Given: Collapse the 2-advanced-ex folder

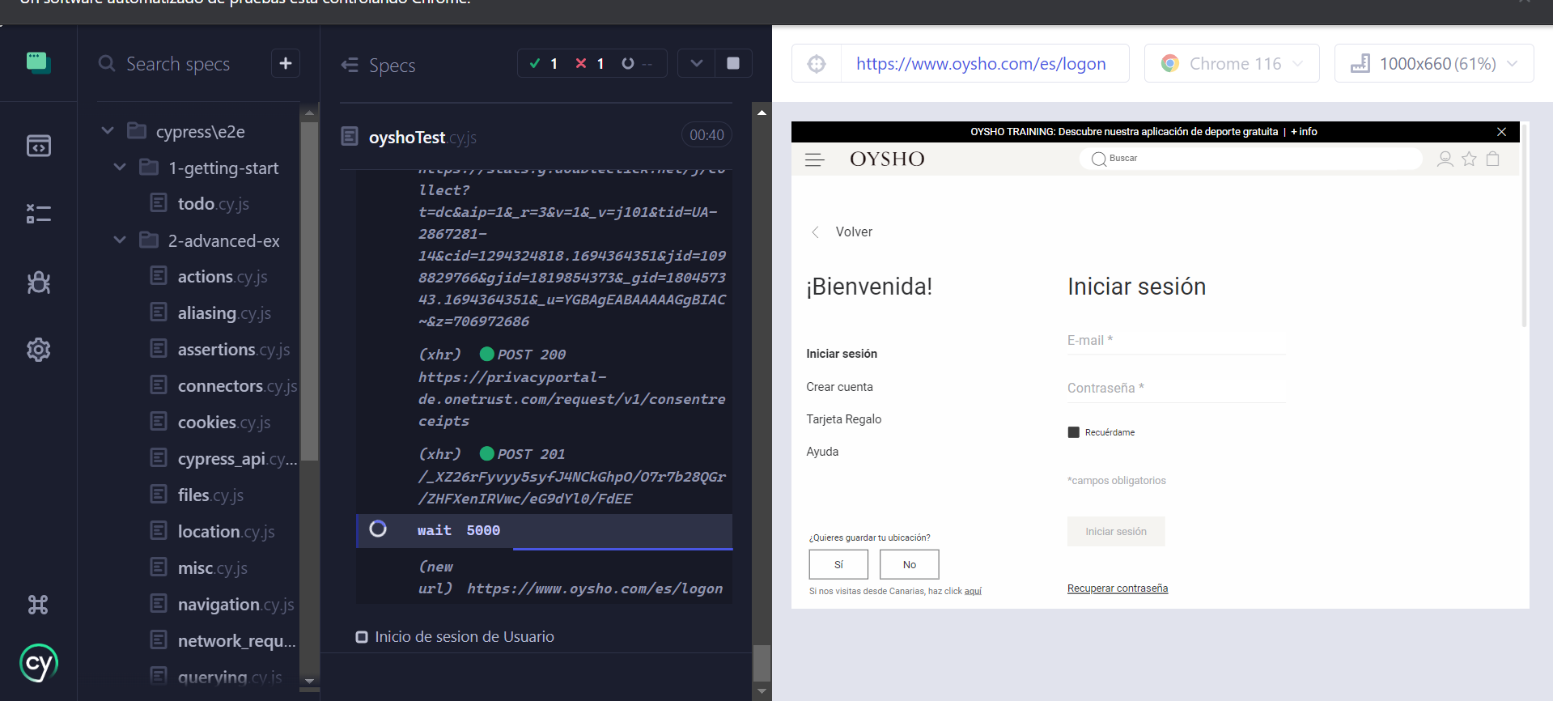Looking at the screenshot, I should [x=120, y=240].
